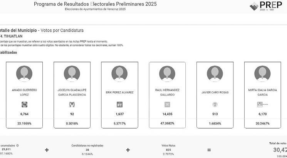Click the Votos Nulos total
Viewport: 287px width, 158px height.
coord(168,149)
